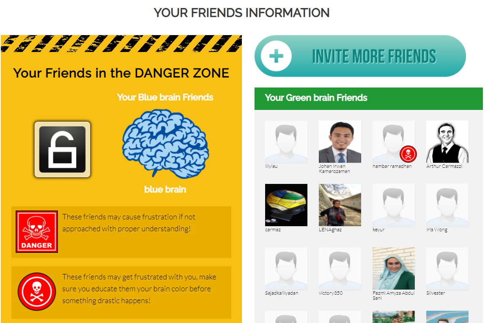This screenshot has width=485, height=323.
Task: Click the unlocked padlock icon
Action: [62, 149]
